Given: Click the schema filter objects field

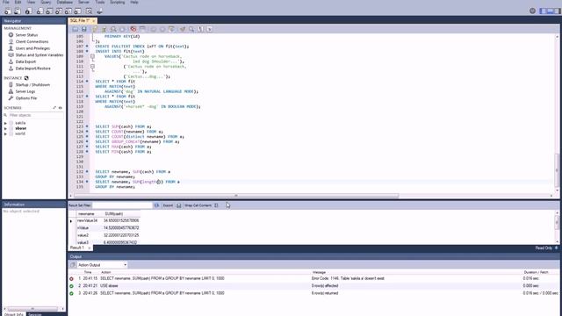Looking at the screenshot, I should [35, 115].
